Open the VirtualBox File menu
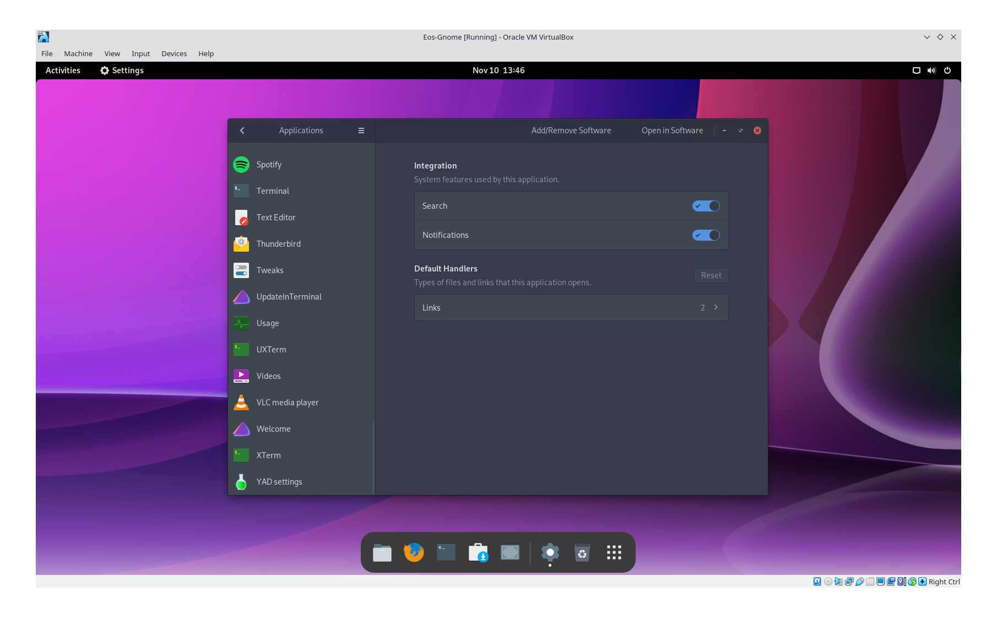997x630 pixels. click(x=47, y=53)
